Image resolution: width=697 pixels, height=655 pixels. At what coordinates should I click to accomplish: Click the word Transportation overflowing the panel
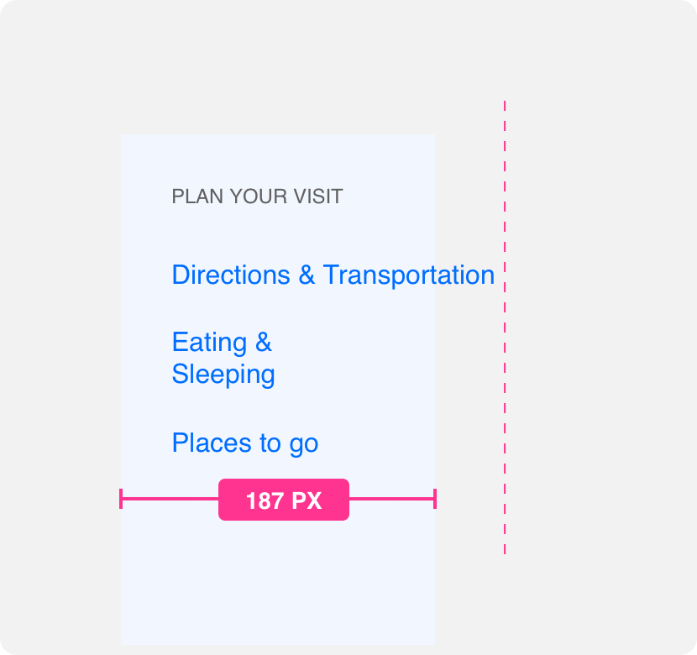(x=408, y=275)
